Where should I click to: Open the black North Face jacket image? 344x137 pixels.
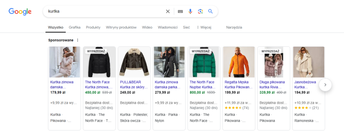coord(99,62)
